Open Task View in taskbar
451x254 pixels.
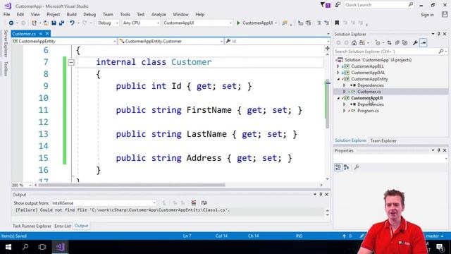[x=42, y=247]
